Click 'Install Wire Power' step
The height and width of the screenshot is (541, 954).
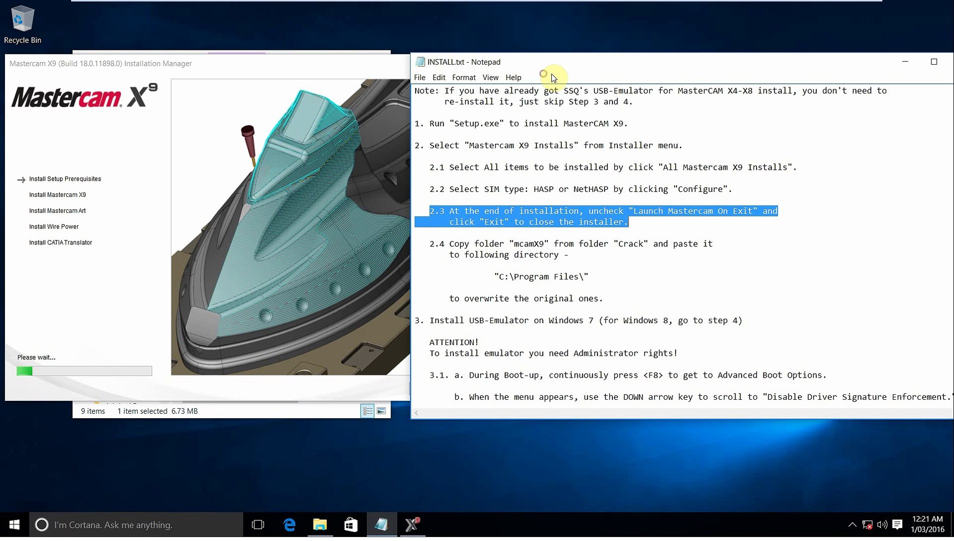[x=54, y=227]
